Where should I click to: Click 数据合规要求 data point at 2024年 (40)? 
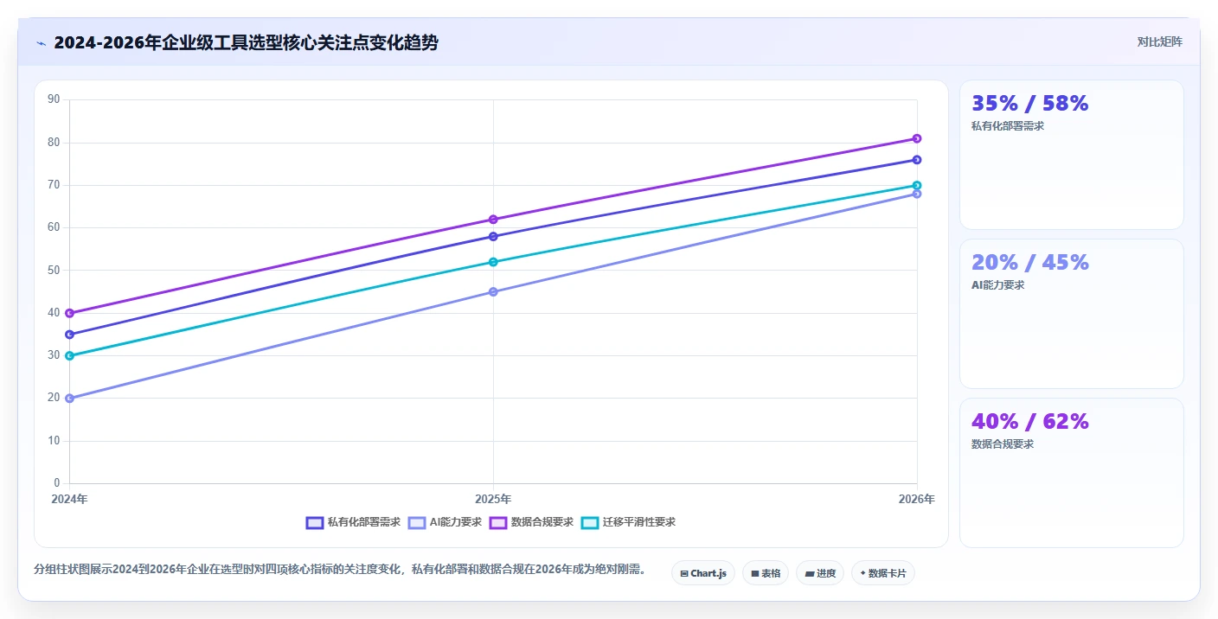click(69, 313)
